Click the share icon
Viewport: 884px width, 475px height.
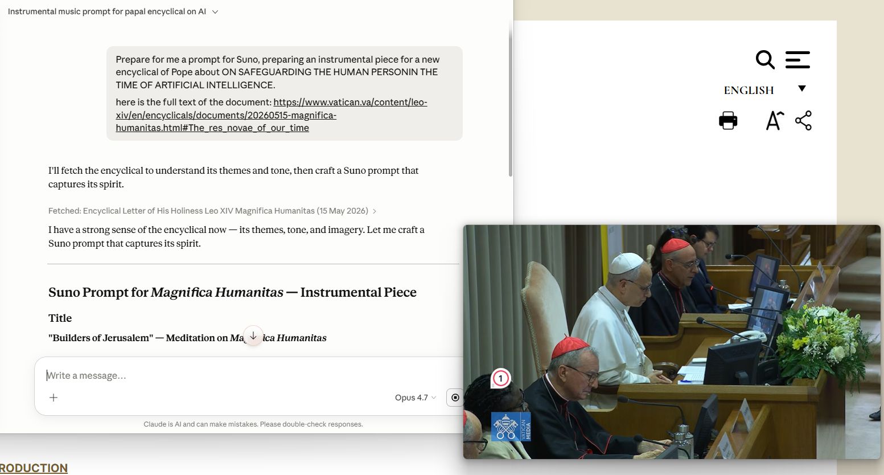(x=803, y=121)
